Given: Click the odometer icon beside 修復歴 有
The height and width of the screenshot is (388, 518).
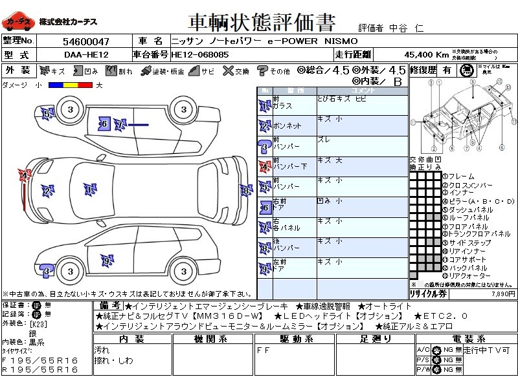Looking at the screenshot, I should click(x=466, y=70).
